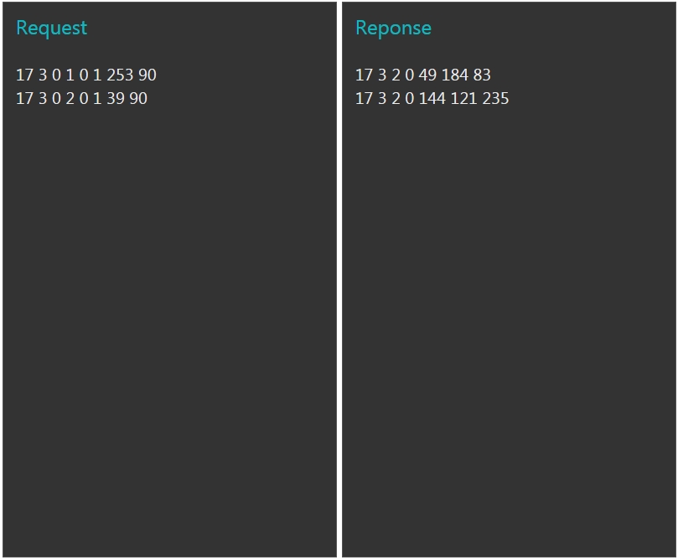Click empty area of Reponse panel
The height and width of the screenshot is (560, 678).
click(509, 324)
